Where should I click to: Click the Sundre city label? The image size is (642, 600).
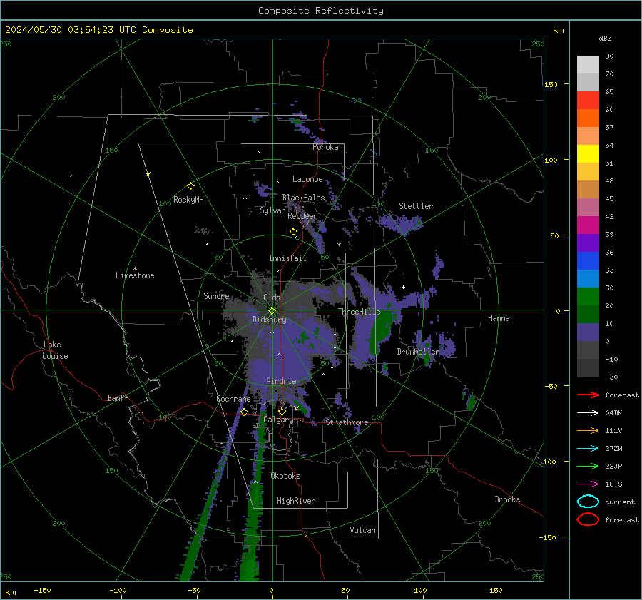pos(216,296)
